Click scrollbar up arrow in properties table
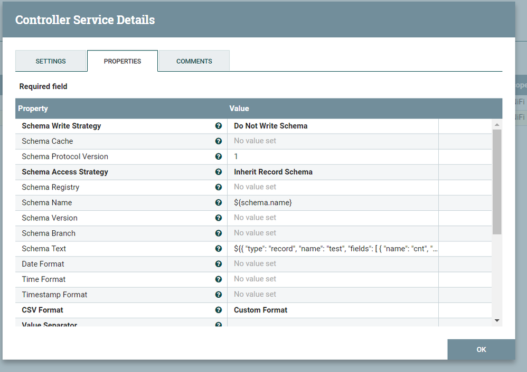 (497, 125)
